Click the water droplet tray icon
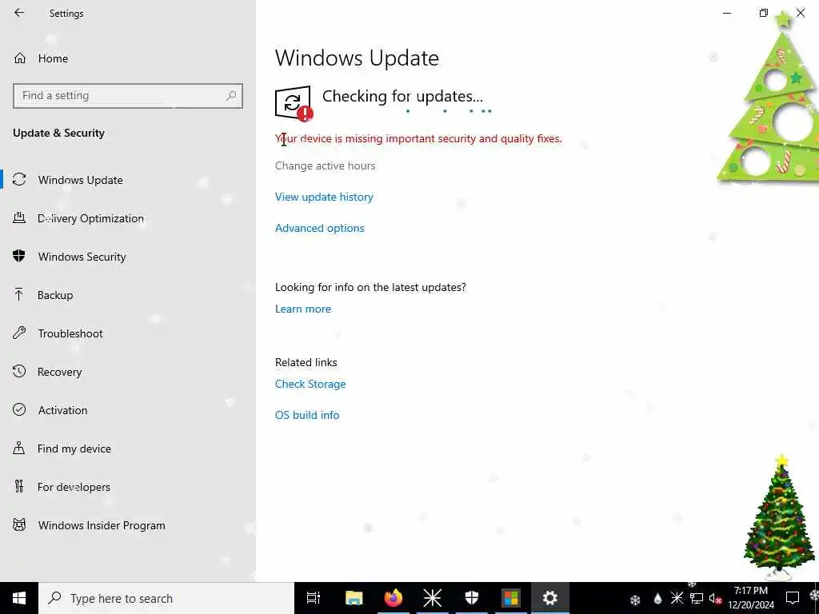Screen dimensions: 819x614 pos(657,599)
